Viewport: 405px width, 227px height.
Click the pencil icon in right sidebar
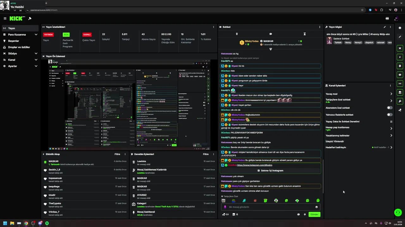[400, 36]
